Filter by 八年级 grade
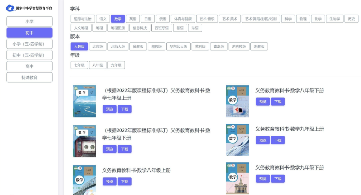 pyautogui.click(x=98, y=65)
